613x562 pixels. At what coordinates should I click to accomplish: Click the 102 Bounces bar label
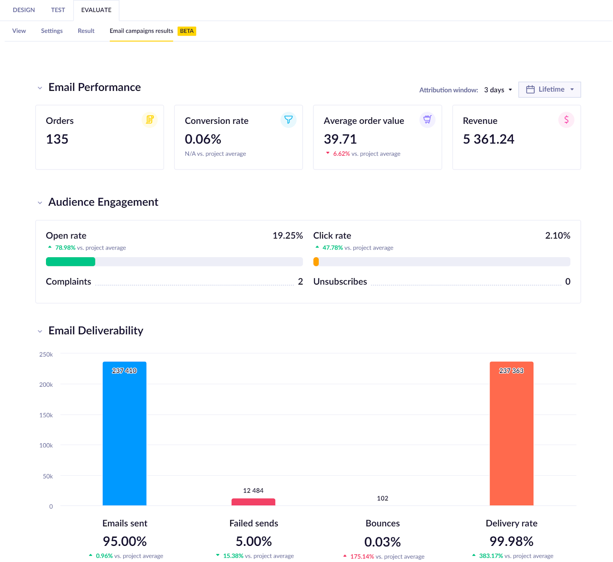(x=383, y=498)
